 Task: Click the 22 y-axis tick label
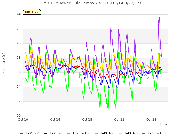[18, 29]
